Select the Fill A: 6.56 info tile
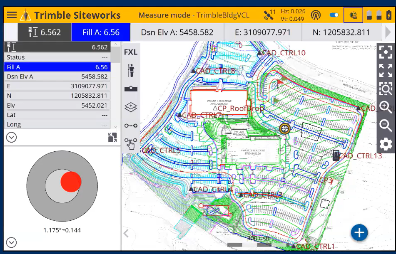 [x=101, y=32]
